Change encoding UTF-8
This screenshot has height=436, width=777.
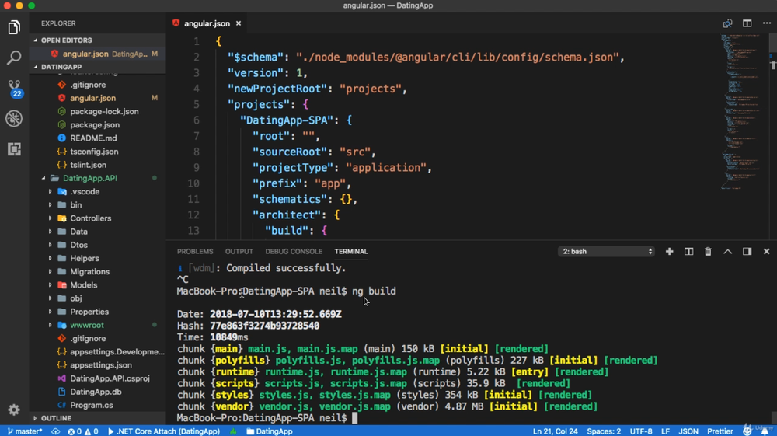(641, 431)
